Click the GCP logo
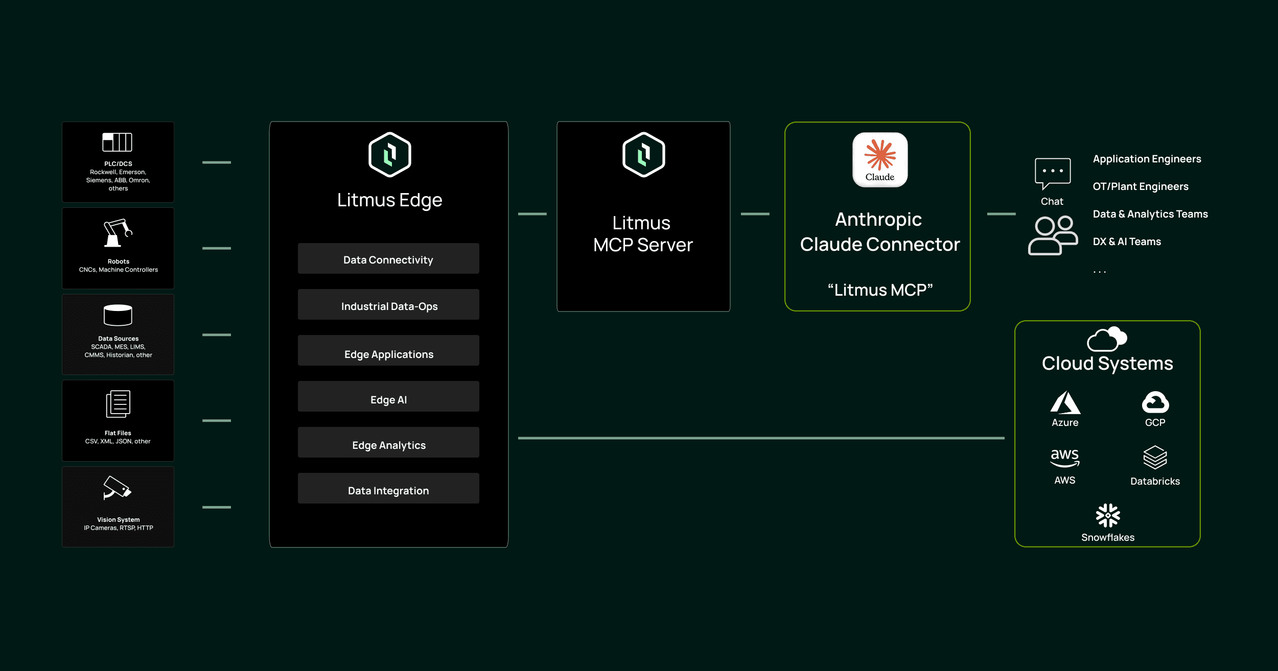This screenshot has width=1278, height=671. click(x=1155, y=402)
